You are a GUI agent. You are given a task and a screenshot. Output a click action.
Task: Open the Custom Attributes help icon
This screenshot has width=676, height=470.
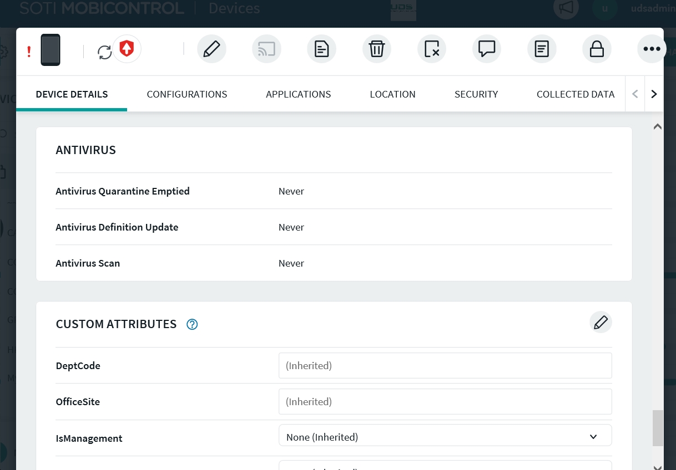point(192,324)
